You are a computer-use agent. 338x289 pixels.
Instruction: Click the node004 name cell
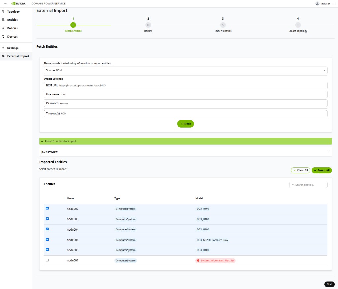(72, 230)
